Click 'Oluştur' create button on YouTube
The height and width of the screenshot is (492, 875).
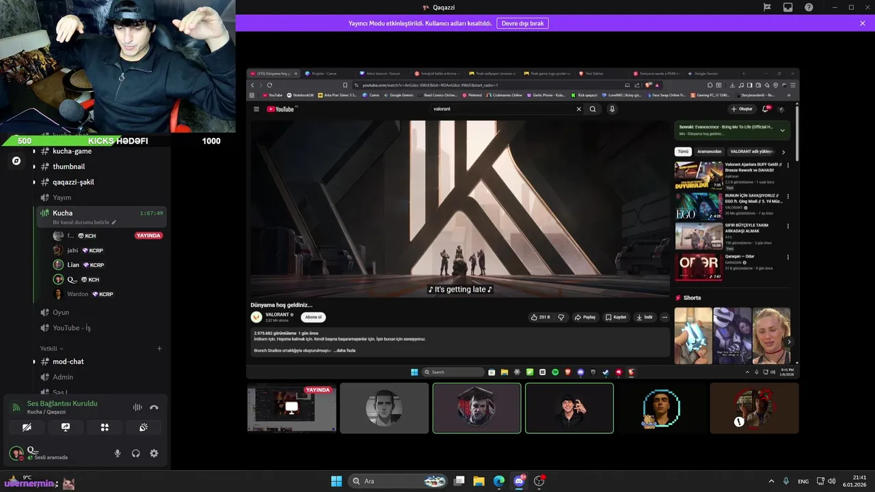click(742, 109)
